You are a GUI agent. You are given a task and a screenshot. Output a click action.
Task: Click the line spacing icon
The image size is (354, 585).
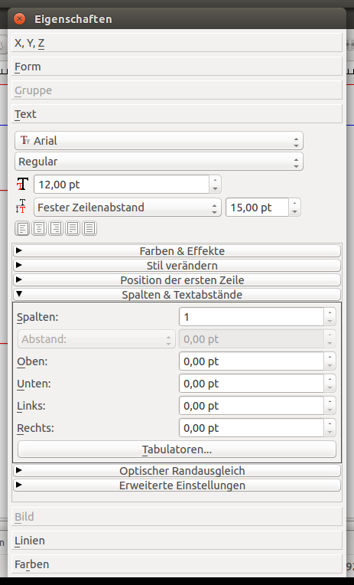pyautogui.click(x=21, y=207)
